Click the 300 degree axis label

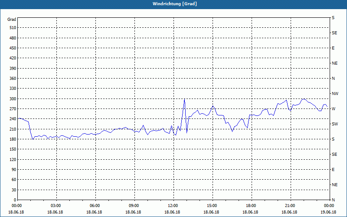point(13,99)
